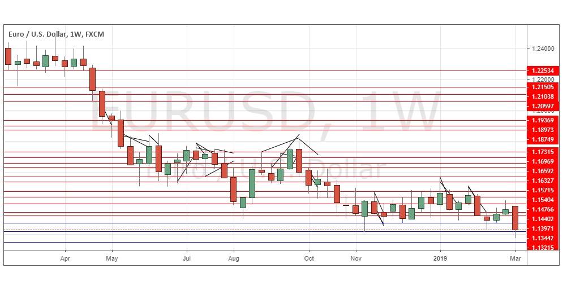Select the 1.19369 price level label
The height and width of the screenshot is (286, 563).
coord(543,120)
